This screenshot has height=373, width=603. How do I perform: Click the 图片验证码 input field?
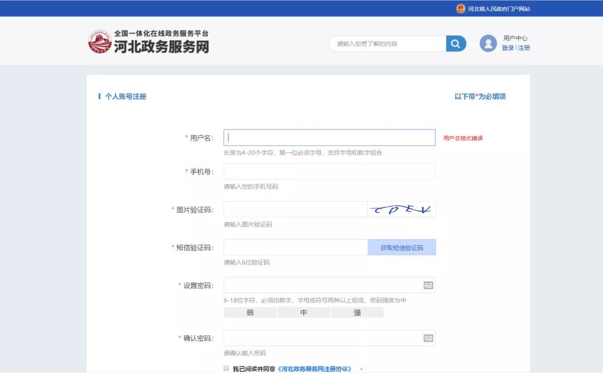pyautogui.click(x=295, y=209)
